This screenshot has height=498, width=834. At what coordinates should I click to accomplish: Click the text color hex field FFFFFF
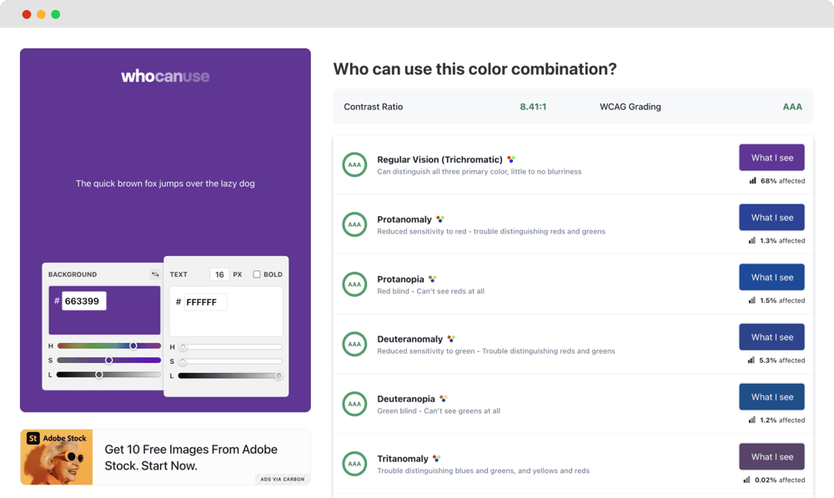click(204, 302)
